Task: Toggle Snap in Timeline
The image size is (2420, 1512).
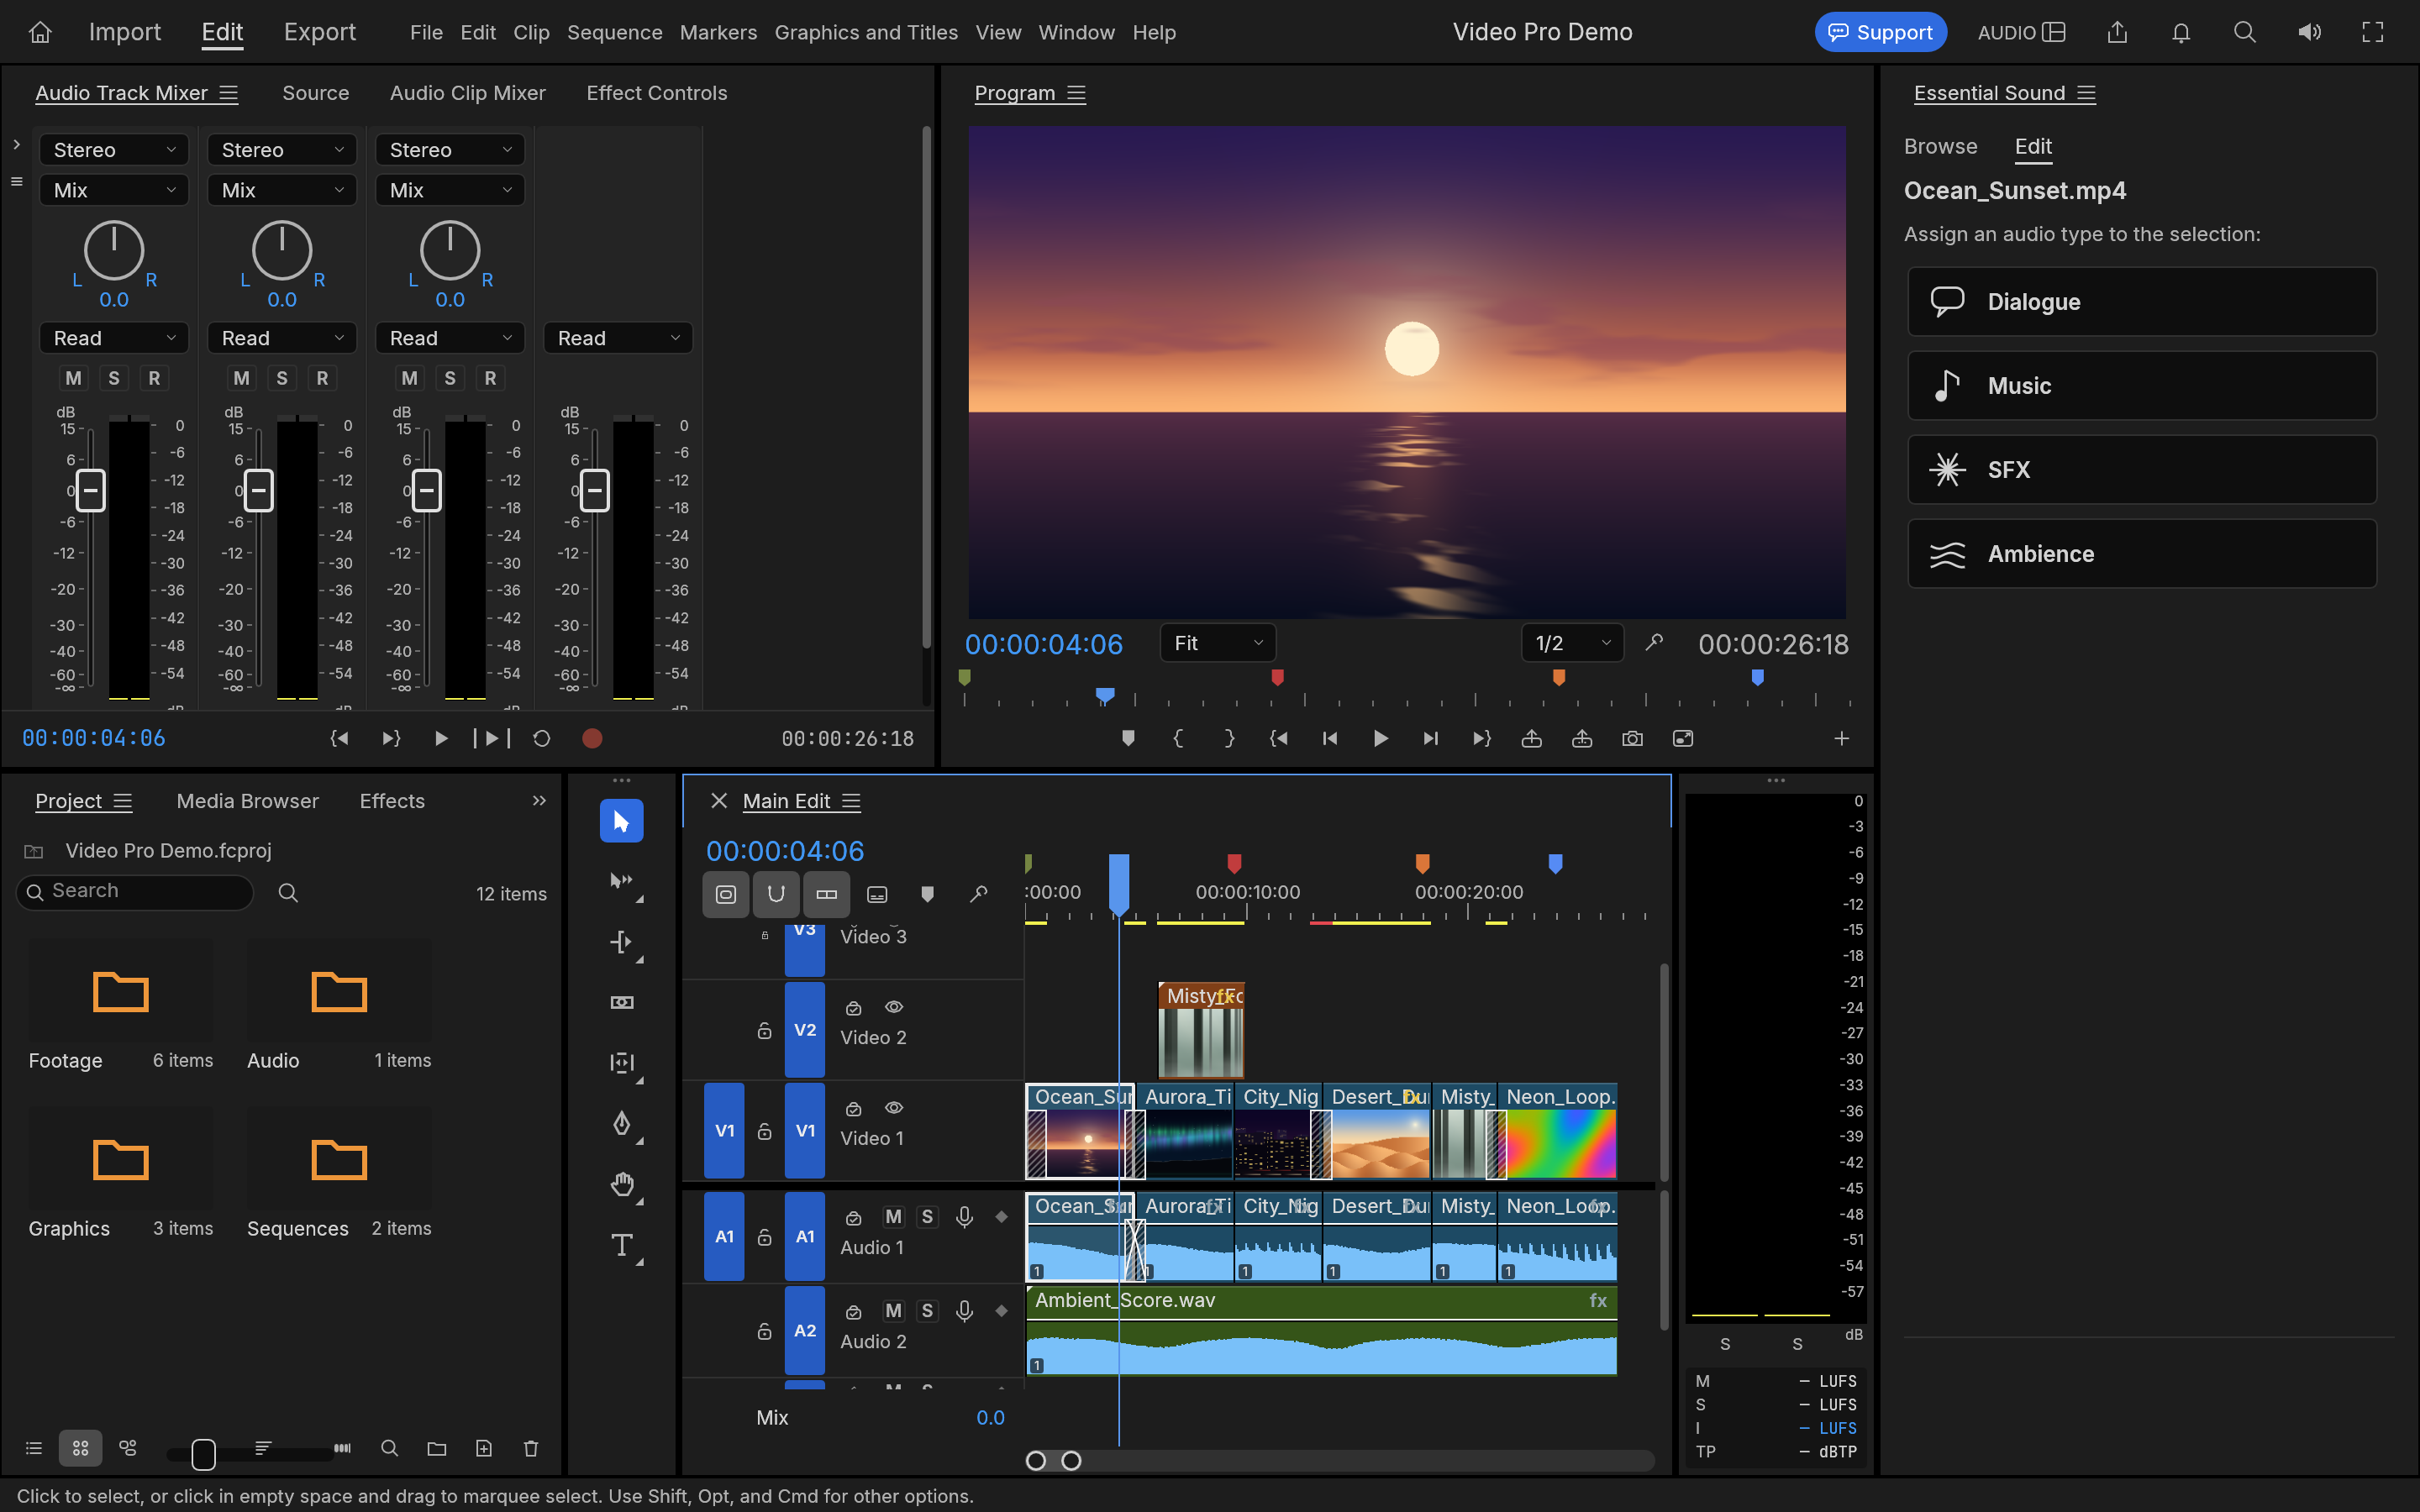Action: tap(776, 894)
